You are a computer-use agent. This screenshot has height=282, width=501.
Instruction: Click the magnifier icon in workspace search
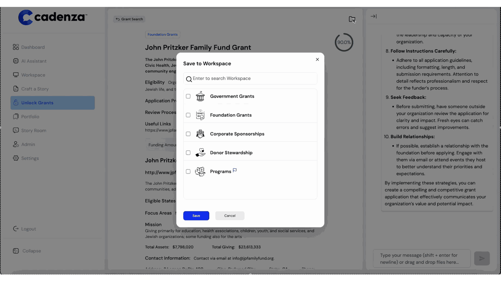(x=189, y=79)
